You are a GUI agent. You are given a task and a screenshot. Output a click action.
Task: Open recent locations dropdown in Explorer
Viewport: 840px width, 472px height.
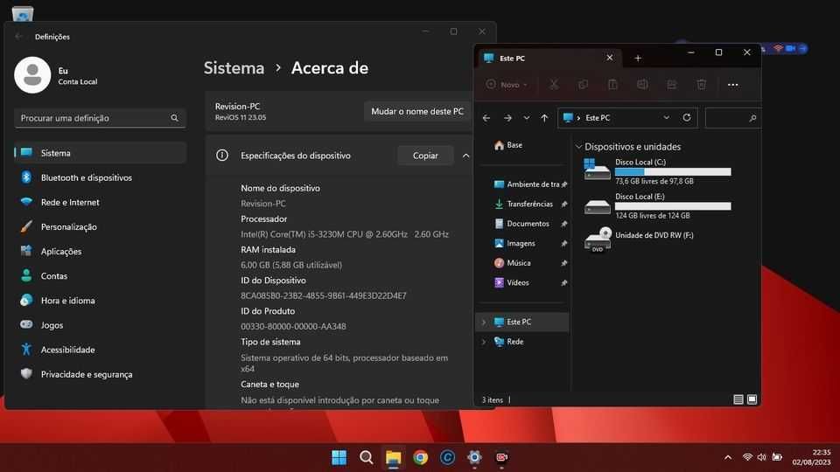(527, 118)
